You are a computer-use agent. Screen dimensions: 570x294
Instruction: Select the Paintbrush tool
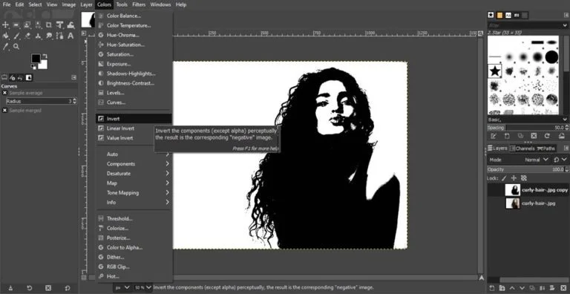(16, 36)
